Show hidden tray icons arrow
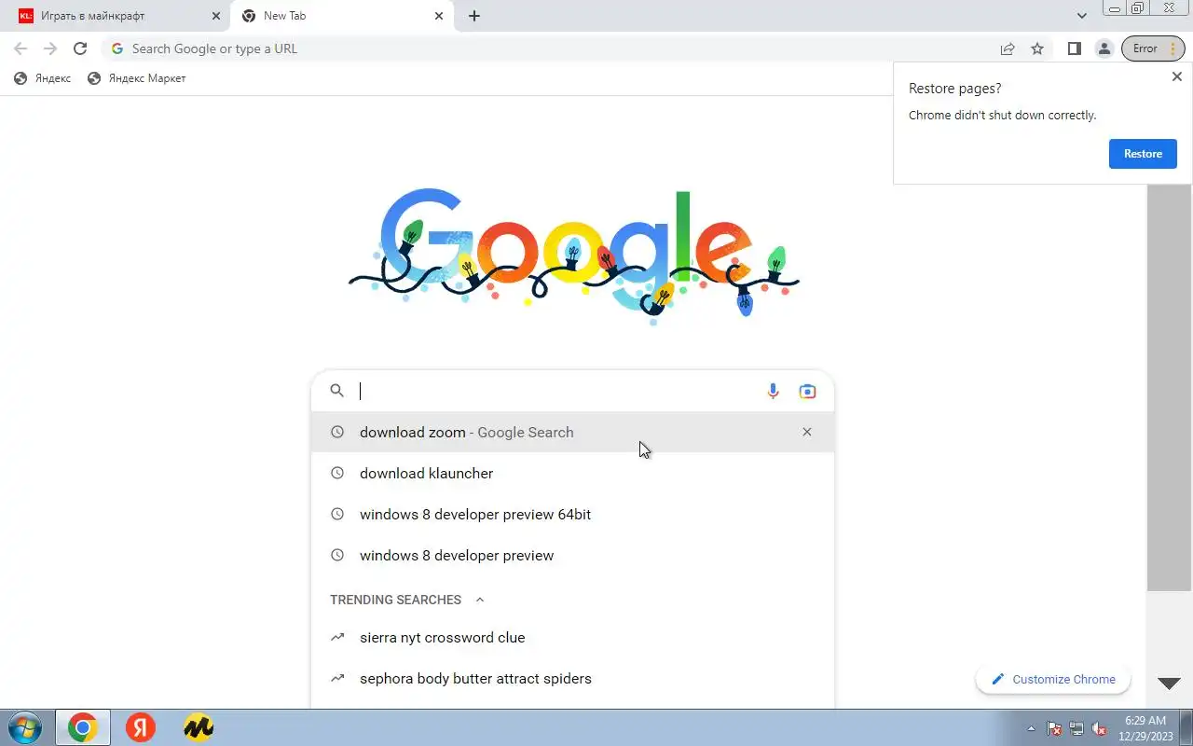The width and height of the screenshot is (1193, 746). [1031, 728]
